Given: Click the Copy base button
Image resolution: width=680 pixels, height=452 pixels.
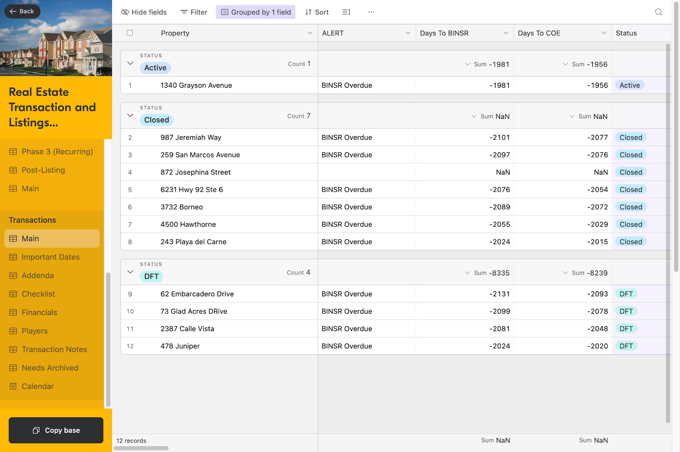Looking at the screenshot, I should click(x=56, y=430).
